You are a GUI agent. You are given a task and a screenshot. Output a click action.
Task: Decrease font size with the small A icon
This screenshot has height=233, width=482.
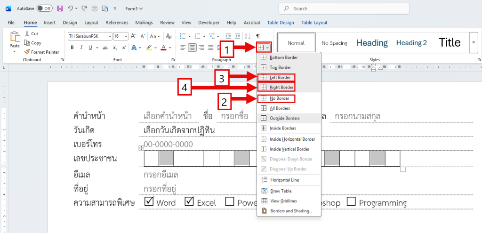coord(143,36)
